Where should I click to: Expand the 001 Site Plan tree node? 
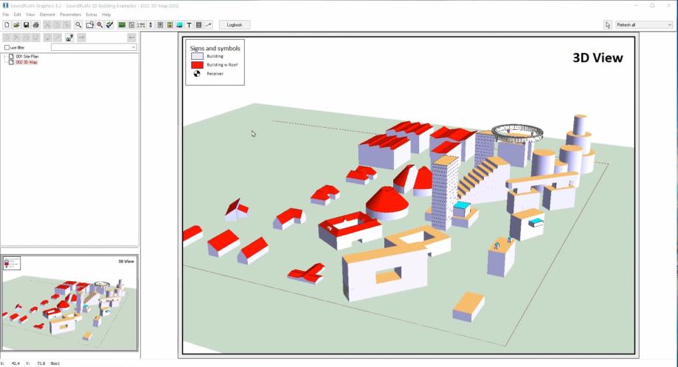pyautogui.click(x=4, y=57)
